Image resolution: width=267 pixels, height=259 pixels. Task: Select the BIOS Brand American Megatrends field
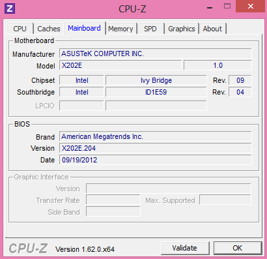156,136
